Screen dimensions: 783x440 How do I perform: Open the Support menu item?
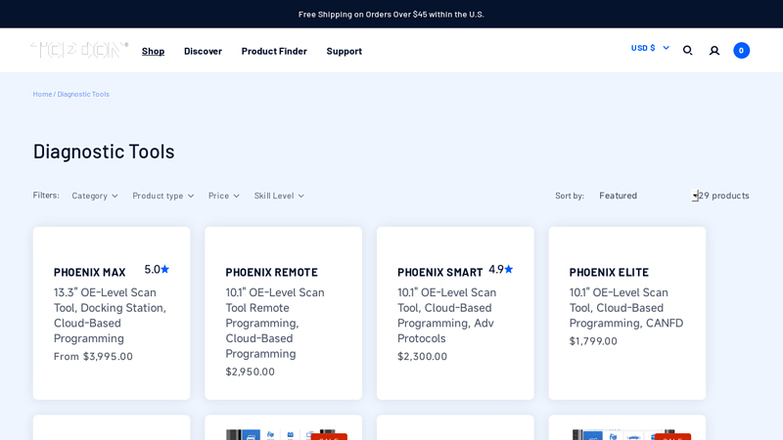[344, 51]
